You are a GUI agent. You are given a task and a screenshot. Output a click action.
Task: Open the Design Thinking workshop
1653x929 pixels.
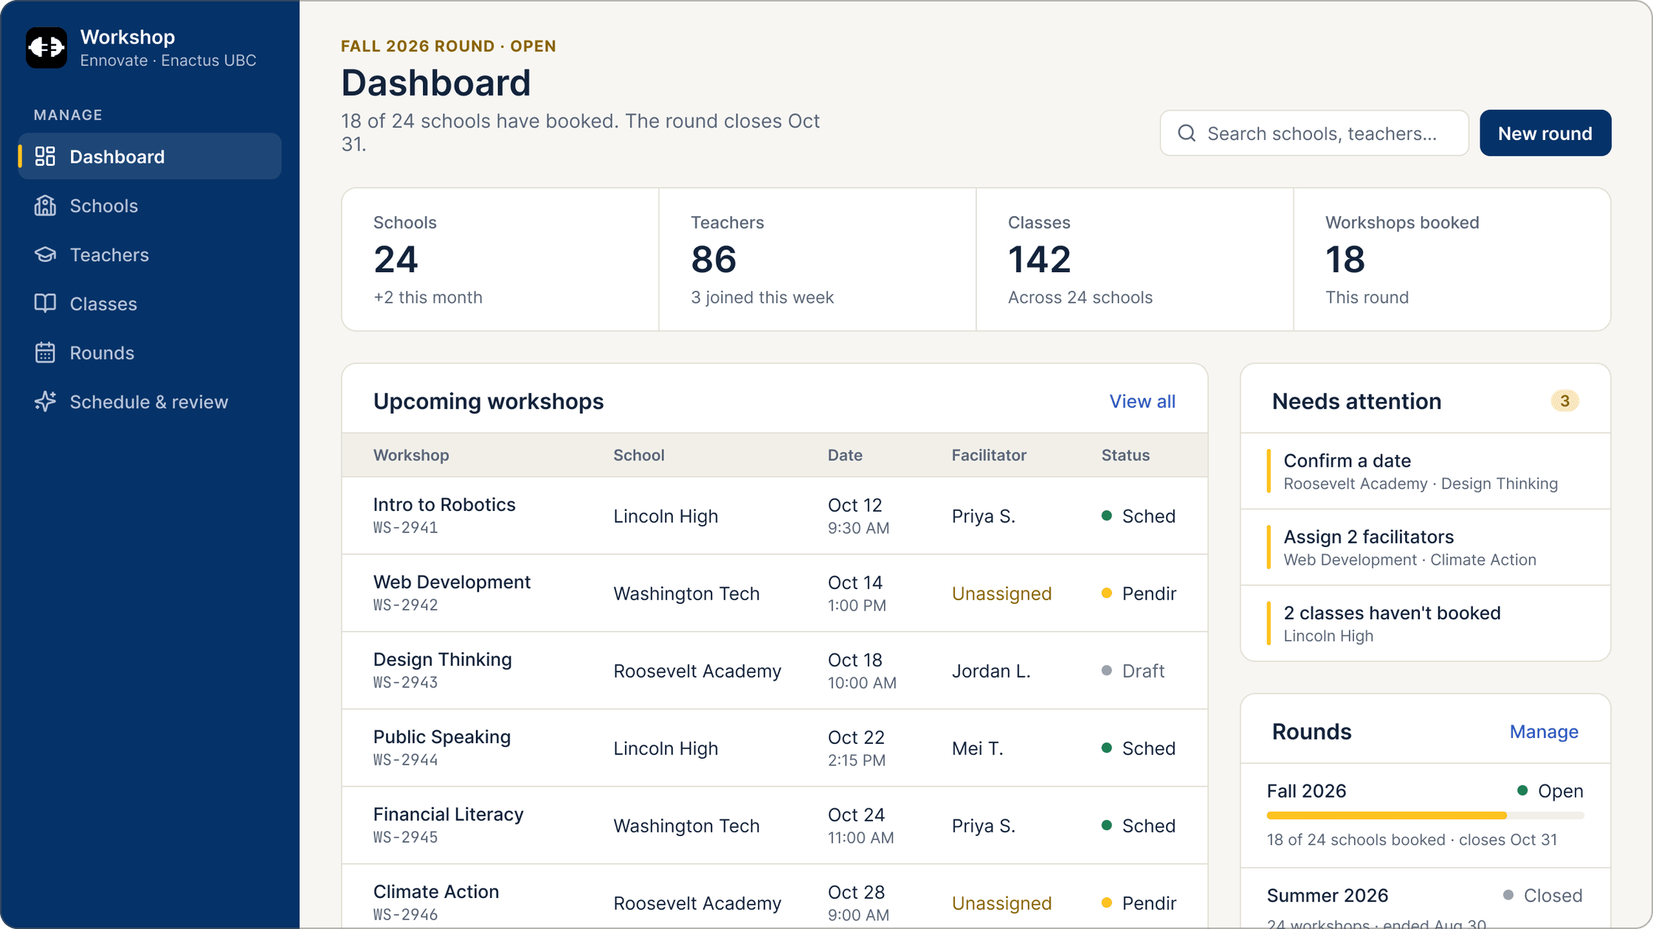click(x=775, y=671)
